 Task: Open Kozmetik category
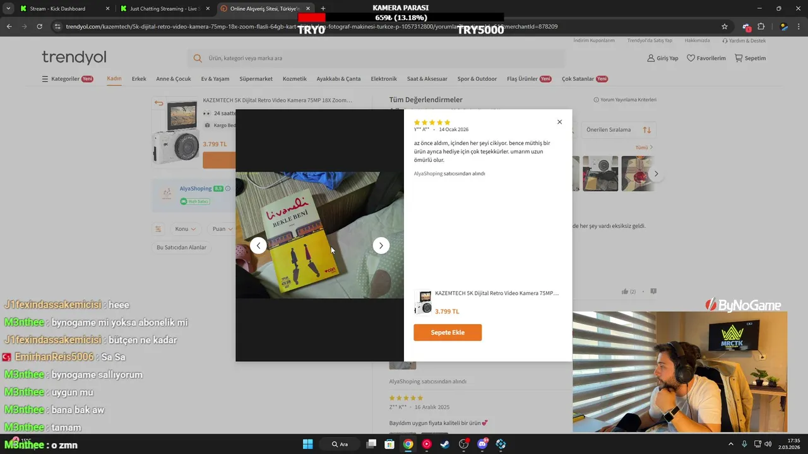(x=295, y=79)
